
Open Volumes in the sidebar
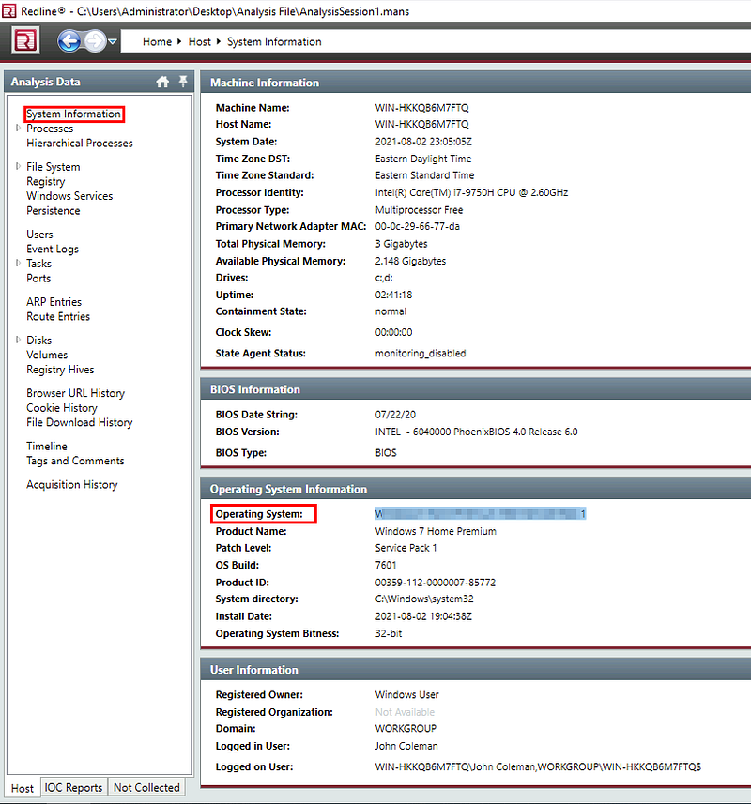tap(47, 355)
